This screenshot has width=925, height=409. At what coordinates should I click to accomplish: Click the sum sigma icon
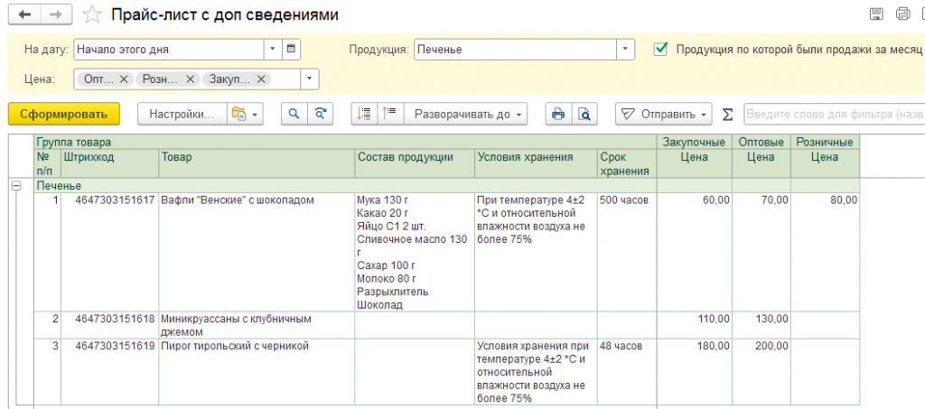click(727, 115)
